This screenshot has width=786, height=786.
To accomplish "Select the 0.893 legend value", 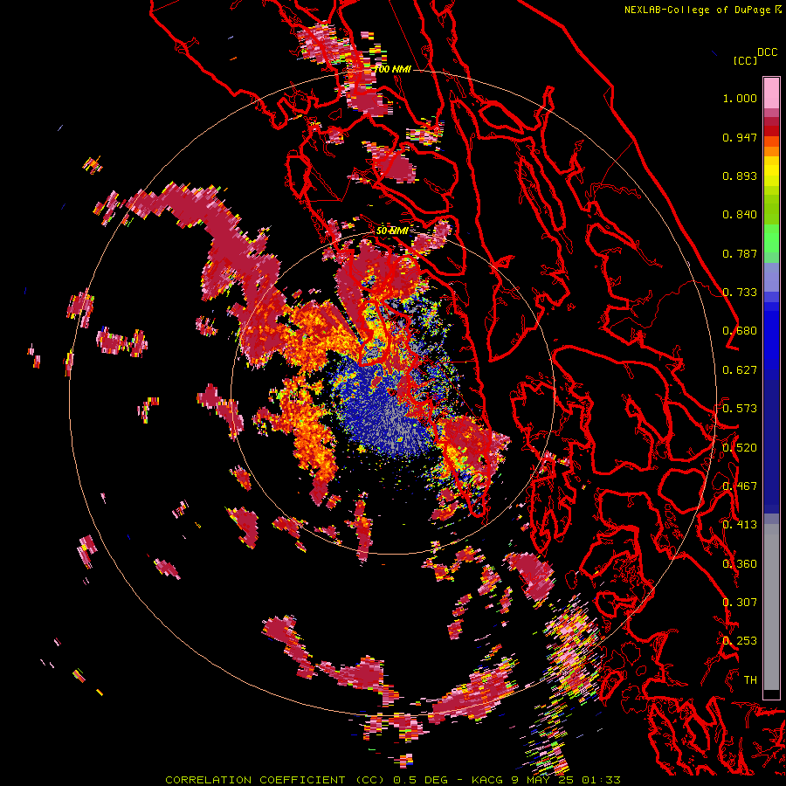I will pyautogui.click(x=740, y=176).
